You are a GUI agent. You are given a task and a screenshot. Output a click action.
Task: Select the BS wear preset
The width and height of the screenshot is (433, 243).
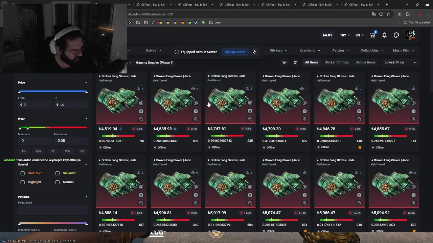point(82,152)
